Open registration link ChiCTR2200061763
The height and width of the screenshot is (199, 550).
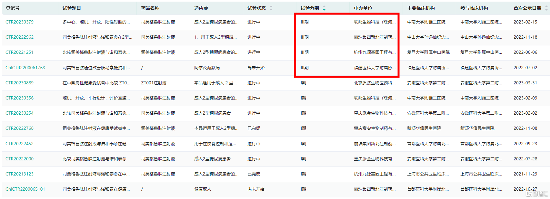click(25, 68)
